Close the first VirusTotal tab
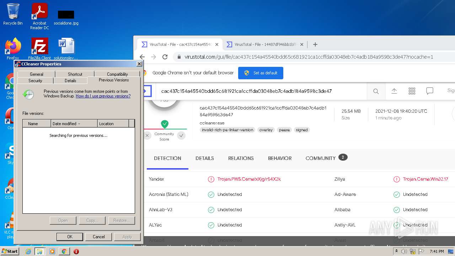Image resolution: width=455 pixels, height=256 pixels. [x=217, y=44]
